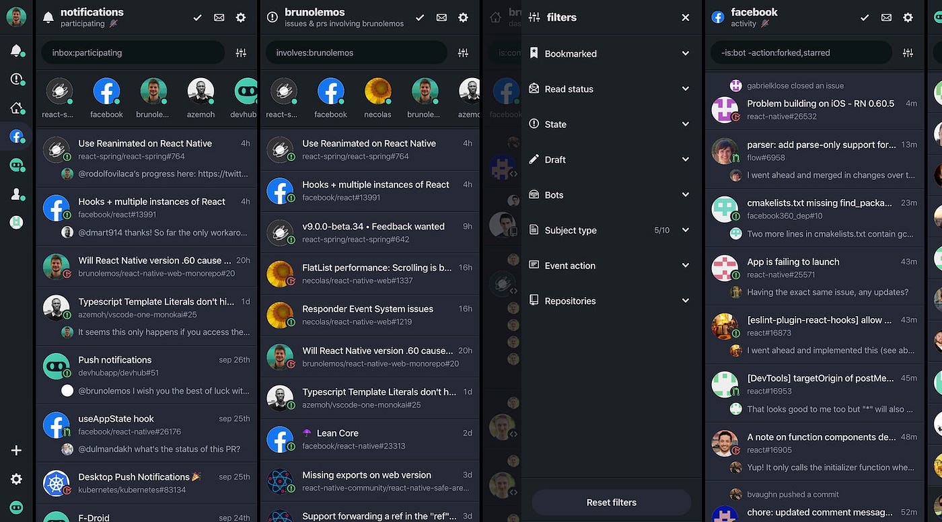Image resolution: width=942 pixels, height=522 pixels.
Task: Close the filters panel
Action: [x=685, y=17]
